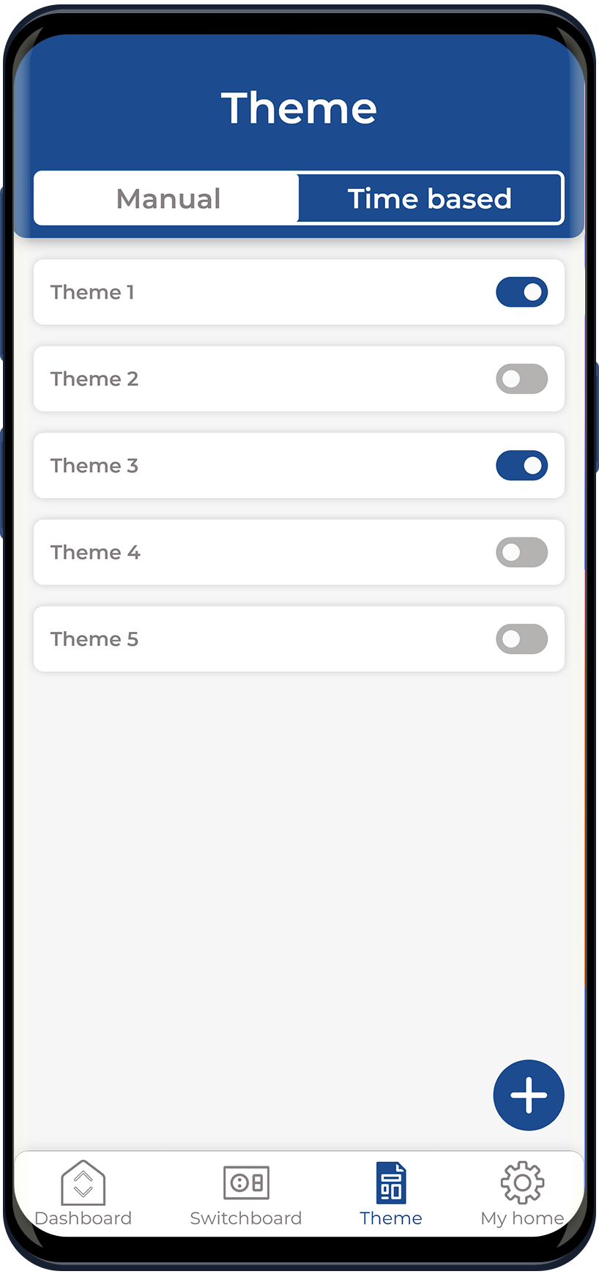Enable the Theme 2 switch
Image resolution: width=599 pixels, height=1274 pixels.
pyautogui.click(x=521, y=379)
